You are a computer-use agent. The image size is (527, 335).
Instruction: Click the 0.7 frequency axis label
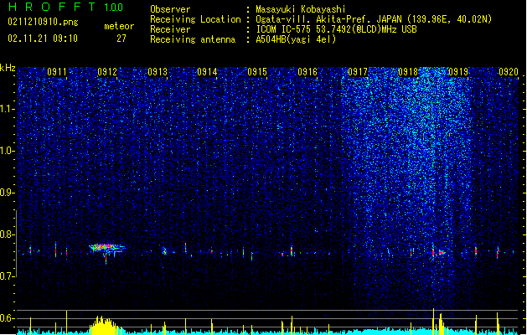click(x=7, y=276)
